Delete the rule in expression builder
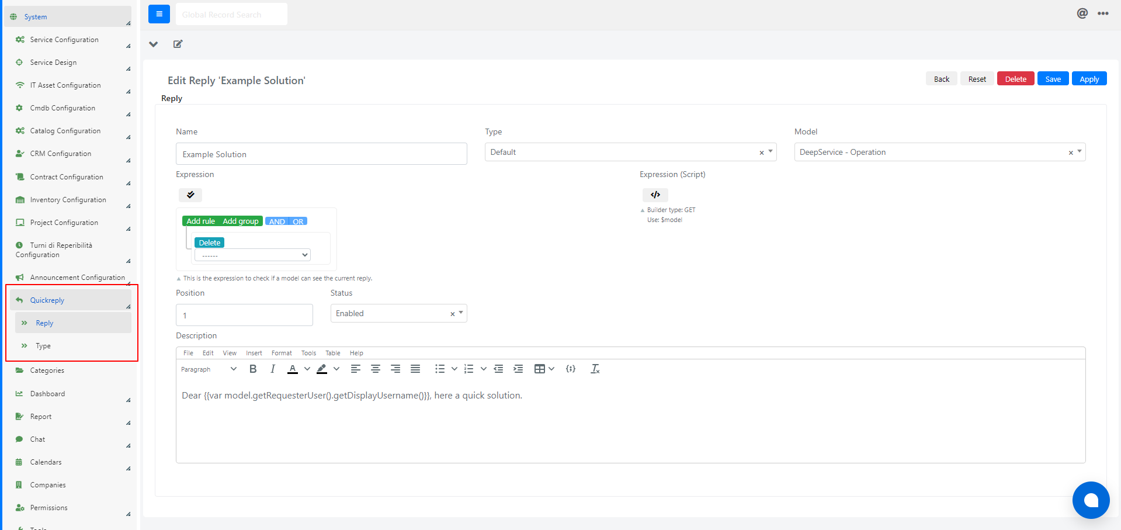This screenshot has width=1121, height=530. click(x=210, y=243)
